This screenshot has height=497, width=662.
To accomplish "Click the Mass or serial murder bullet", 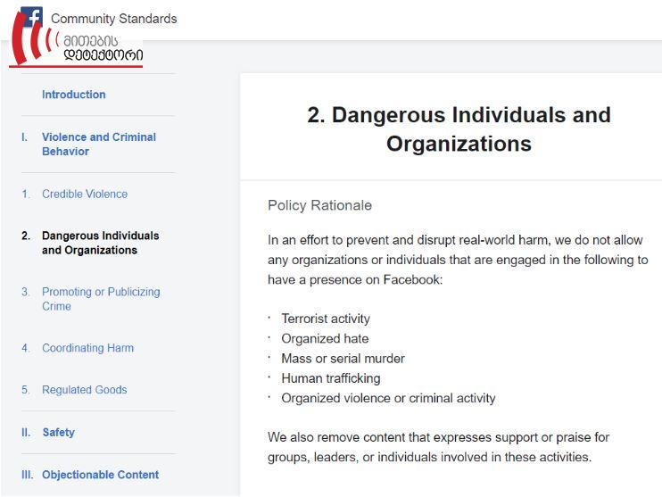I will [x=343, y=359].
